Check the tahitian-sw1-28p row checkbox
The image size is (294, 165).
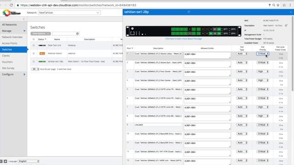[x=34, y=61]
